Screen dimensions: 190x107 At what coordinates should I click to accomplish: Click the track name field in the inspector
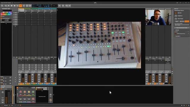point(6,11)
